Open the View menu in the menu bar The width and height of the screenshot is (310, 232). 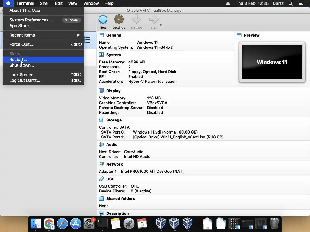click(73, 3)
